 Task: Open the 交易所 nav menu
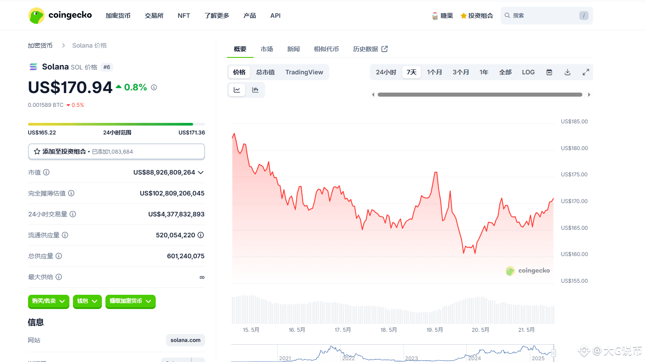coord(154,16)
